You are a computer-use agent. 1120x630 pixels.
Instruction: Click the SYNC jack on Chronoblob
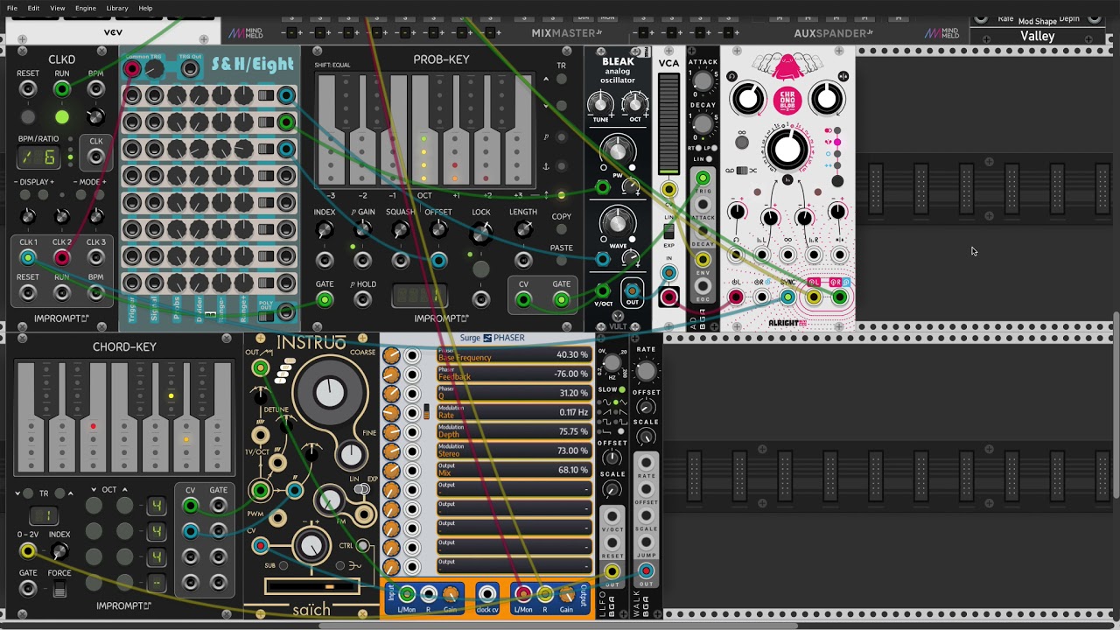787,297
